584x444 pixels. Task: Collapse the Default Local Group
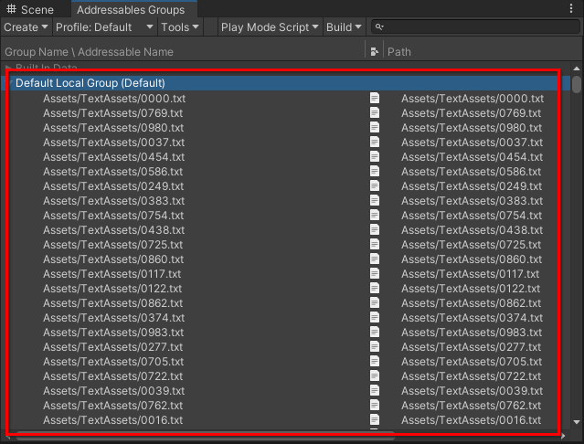(10, 82)
